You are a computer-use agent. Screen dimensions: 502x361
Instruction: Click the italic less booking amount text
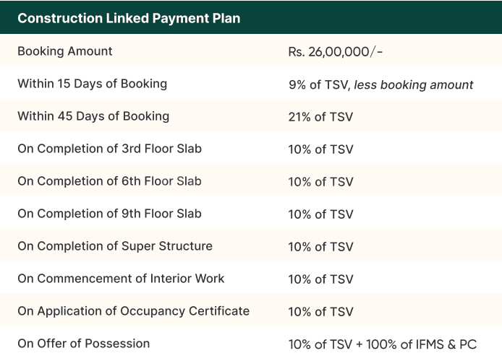tap(414, 84)
